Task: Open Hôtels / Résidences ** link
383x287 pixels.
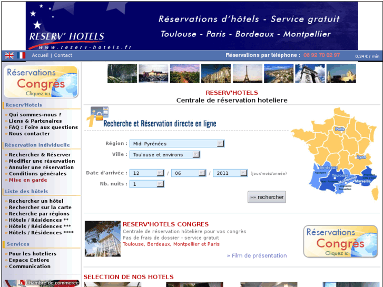Action: tap(38, 220)
